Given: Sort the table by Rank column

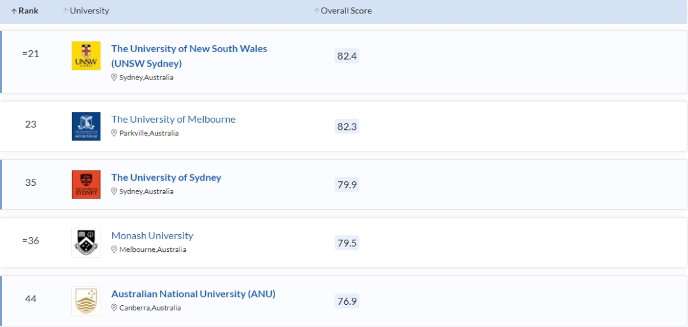Looking at the screenshot, I should (28, 11).
